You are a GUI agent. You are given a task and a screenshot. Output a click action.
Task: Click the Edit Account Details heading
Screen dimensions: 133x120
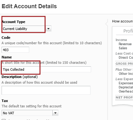[29, 6]
